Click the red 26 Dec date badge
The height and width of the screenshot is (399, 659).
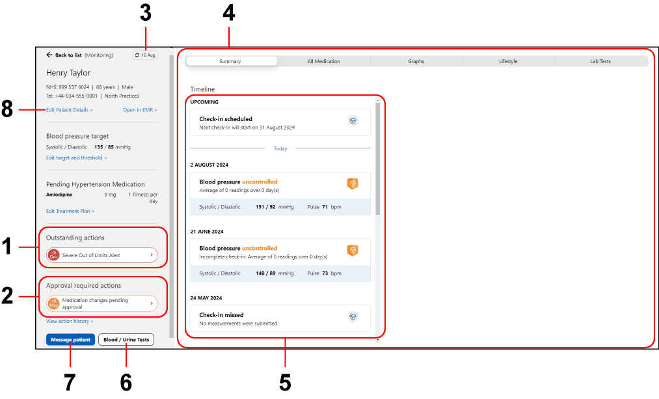[54, 255]
